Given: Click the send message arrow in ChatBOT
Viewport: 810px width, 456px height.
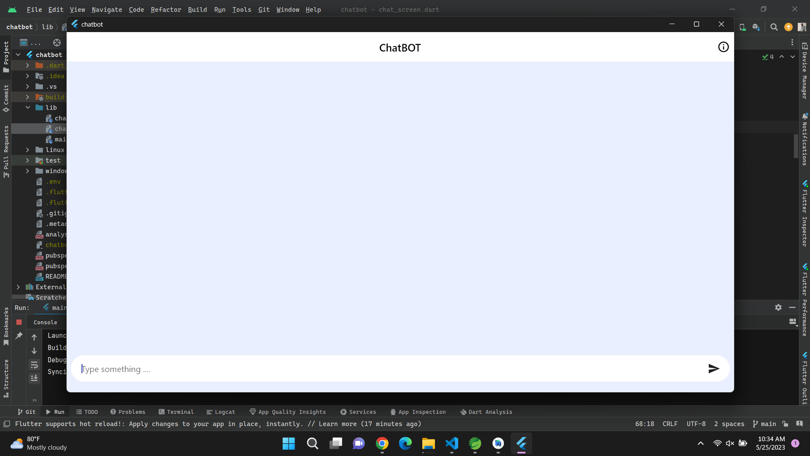Looking at the screenshot, I should pos(714,369).
